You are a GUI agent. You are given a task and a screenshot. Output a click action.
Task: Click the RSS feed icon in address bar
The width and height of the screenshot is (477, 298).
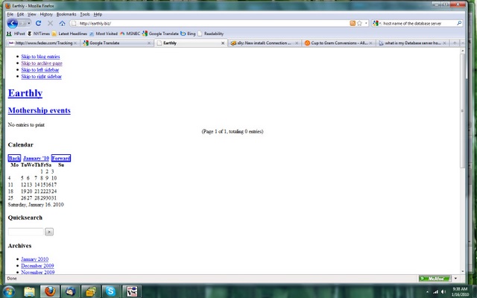[x=353, y=23]
